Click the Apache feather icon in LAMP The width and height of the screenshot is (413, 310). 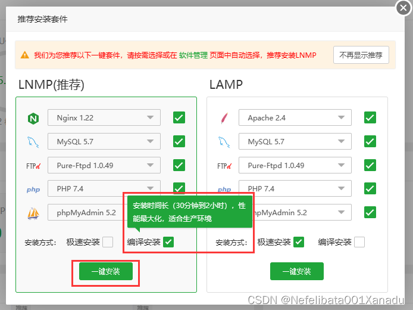pyautogui.click(x=224, y=118)
